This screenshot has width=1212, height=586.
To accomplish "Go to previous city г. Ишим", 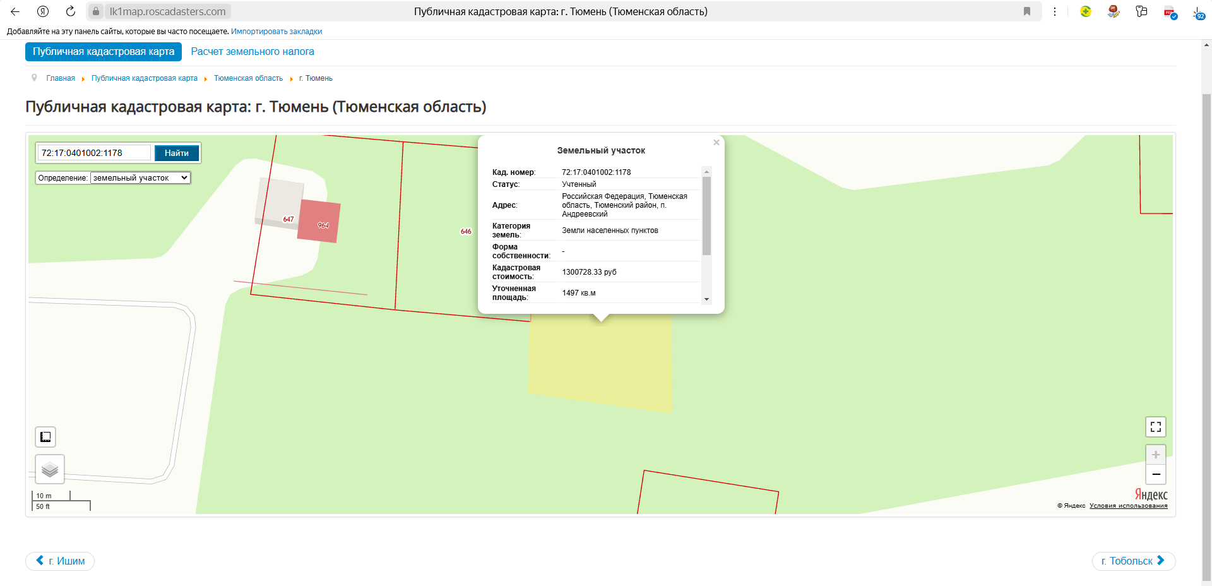I will [60, 561].
